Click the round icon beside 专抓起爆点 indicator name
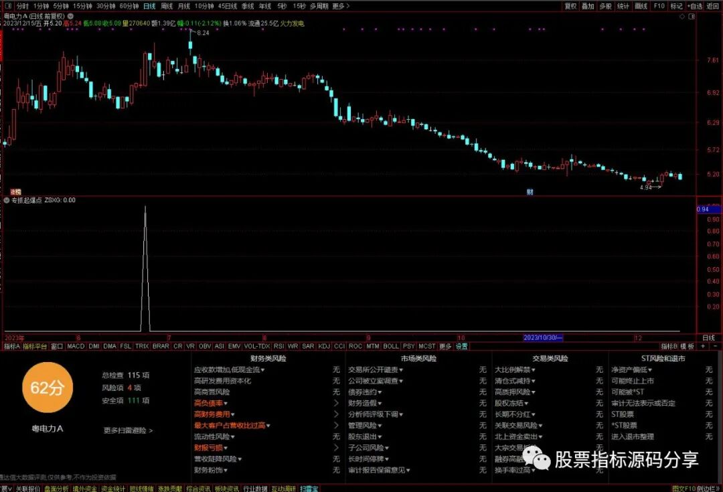The width and height of the screenshot is (723, 492). [x=7, y=200]
